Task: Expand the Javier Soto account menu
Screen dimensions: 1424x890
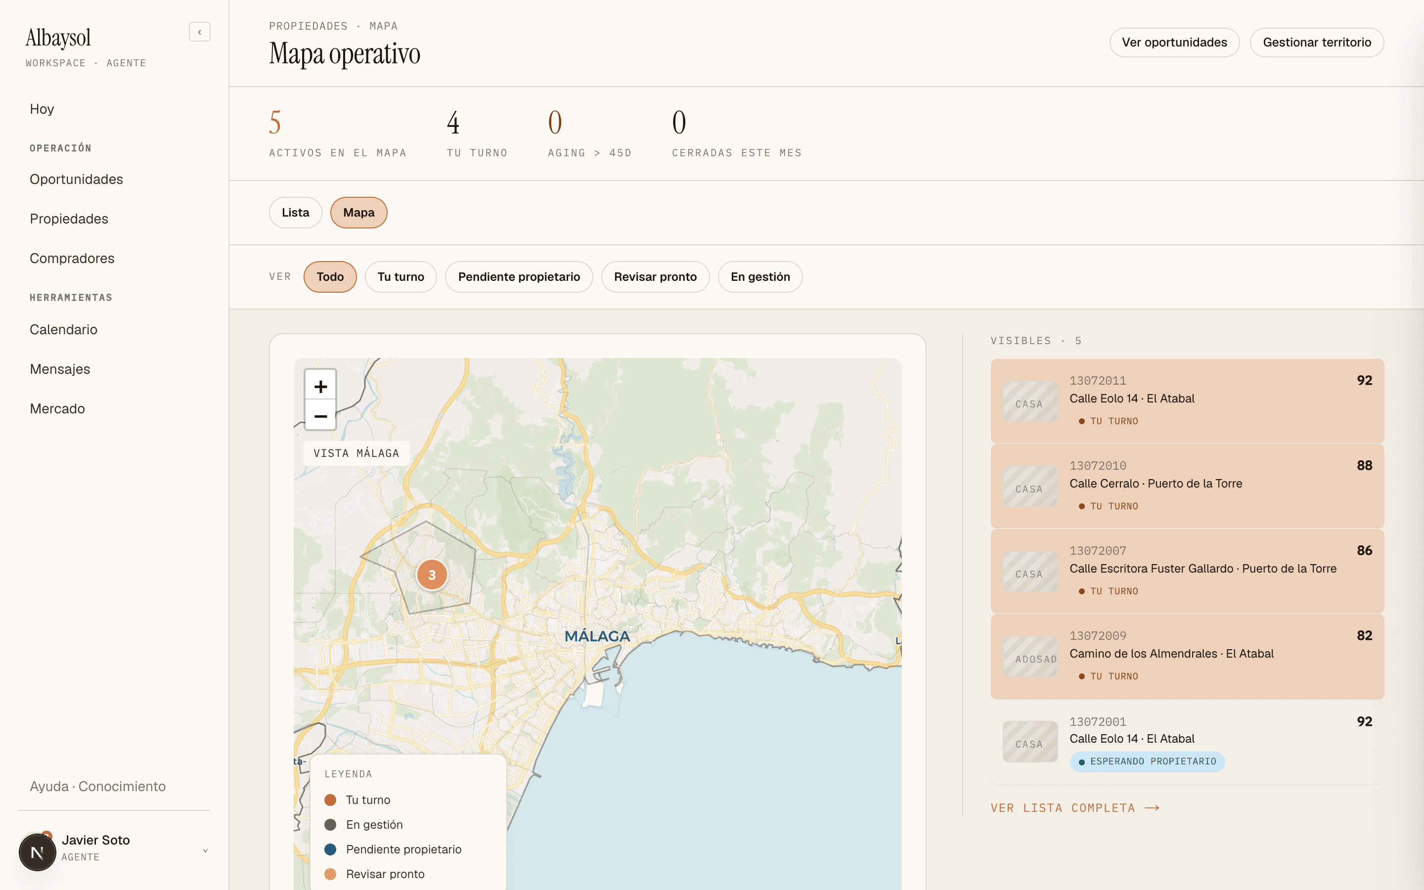Action: click(x=205, y=850)
